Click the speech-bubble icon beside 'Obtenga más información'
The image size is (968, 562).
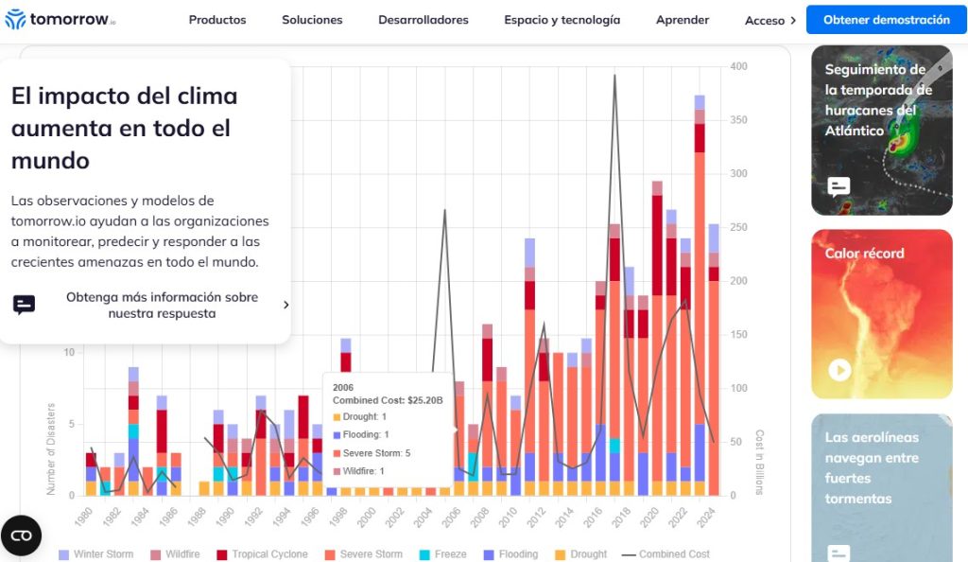[x=23, y=302]
